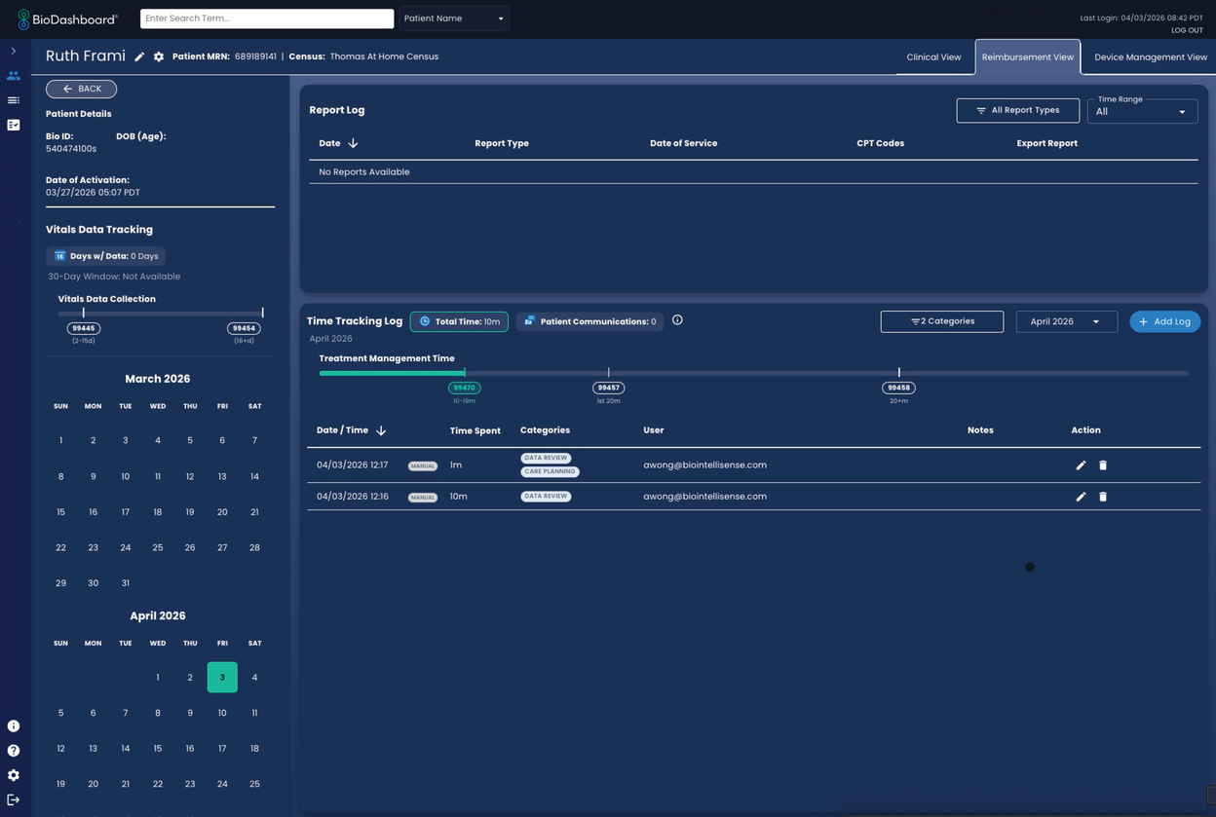Open the All Report Types filter
Image resolution: width=1216 pixels, height=817 pixels.
click(1017, 110)
